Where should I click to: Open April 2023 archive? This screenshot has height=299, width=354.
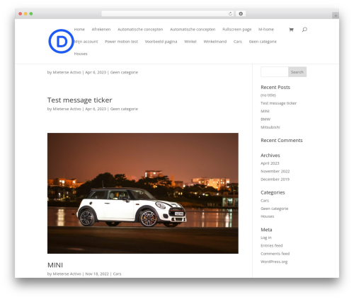(270, 163)
